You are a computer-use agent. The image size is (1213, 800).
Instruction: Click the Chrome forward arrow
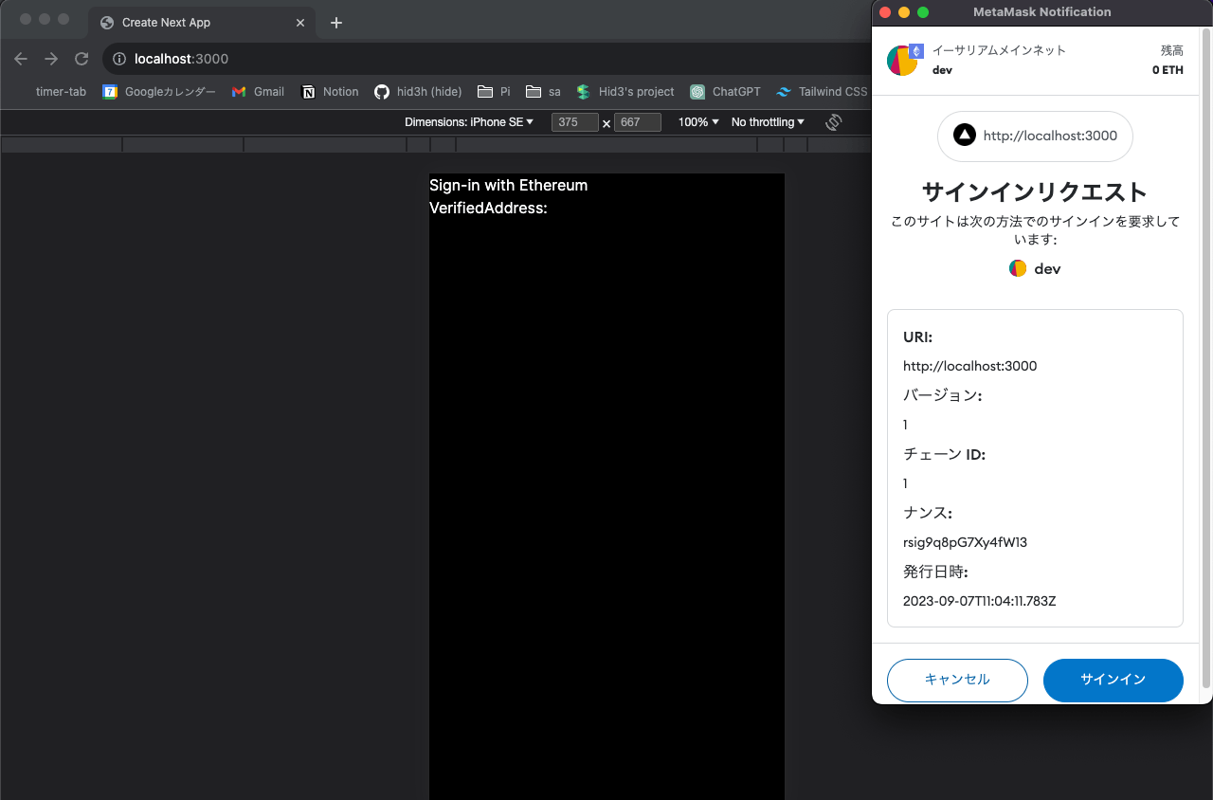[x=51, y=59]
